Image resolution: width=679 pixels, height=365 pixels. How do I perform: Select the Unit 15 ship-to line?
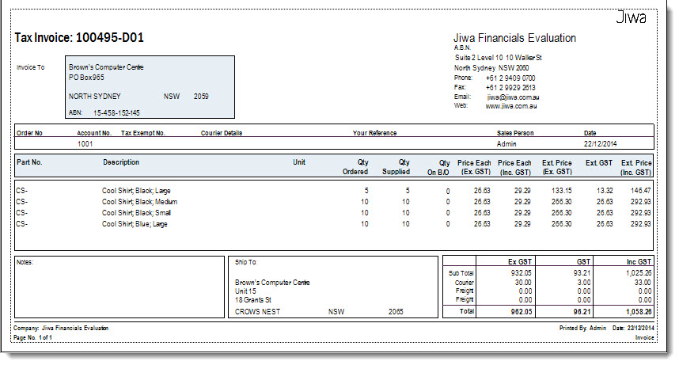click(245, 291)
